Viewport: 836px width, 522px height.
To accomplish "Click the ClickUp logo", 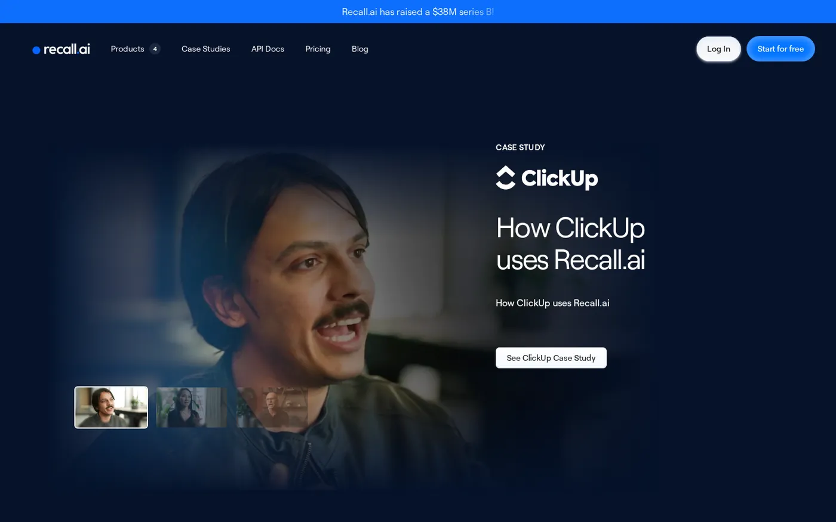I will pos(547,178).
